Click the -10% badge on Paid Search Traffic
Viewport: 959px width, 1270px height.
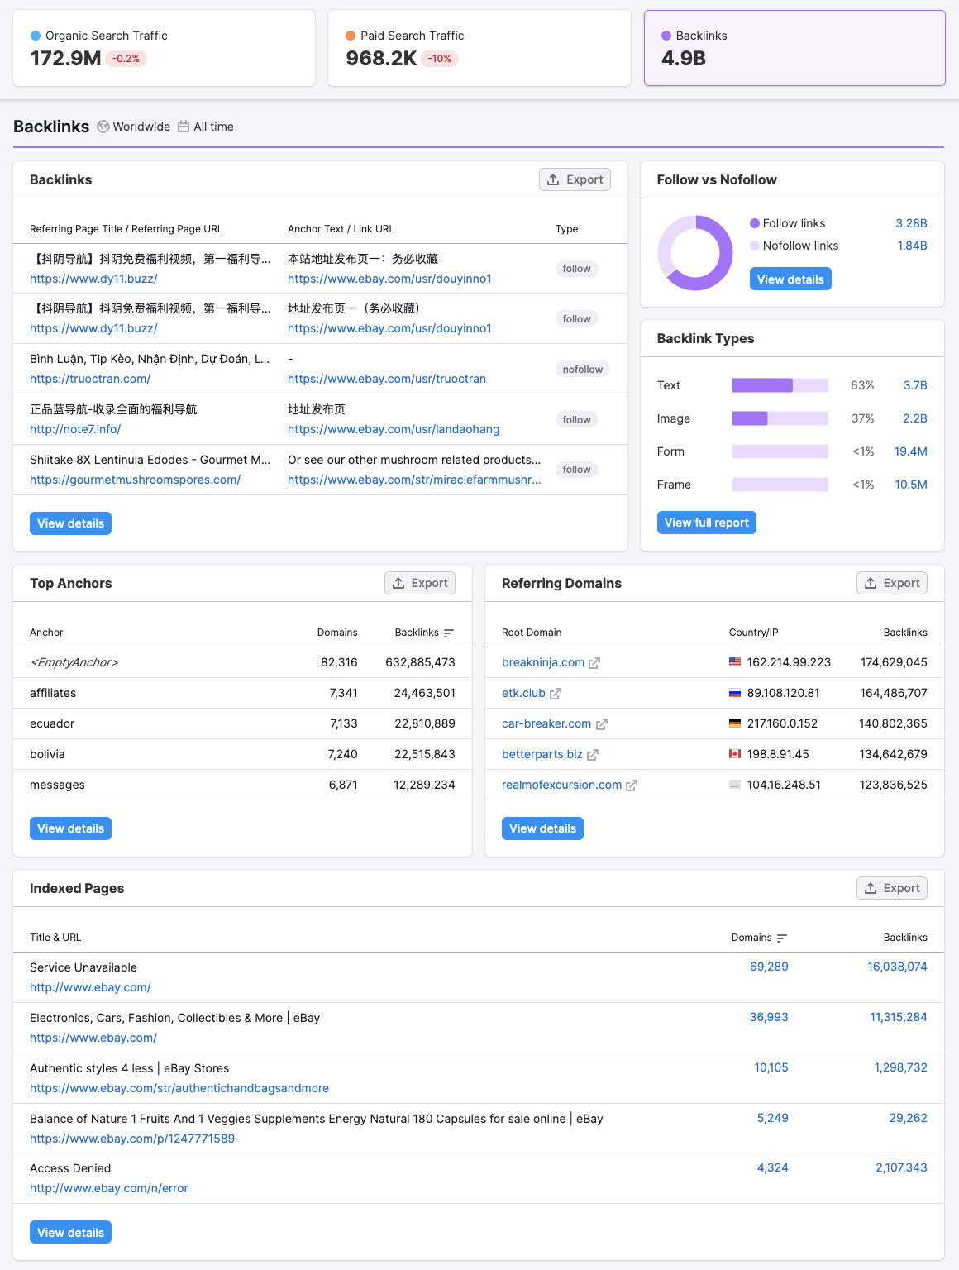[x=439, y=59]
